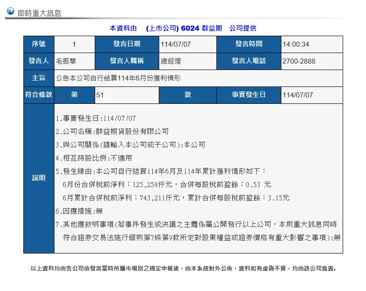
Task: Click the footer disclaimer 以上資料均由各公司
Action: click(x=183, y=269)
